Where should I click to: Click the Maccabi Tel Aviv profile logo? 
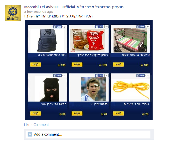[x=13, y=13]
